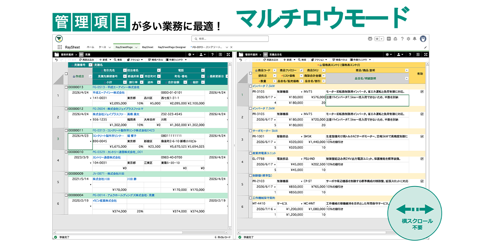Viewport: 494px width, 247px height.
Task: Open user dropdown in right sheet header
Action: coord(399,54)
